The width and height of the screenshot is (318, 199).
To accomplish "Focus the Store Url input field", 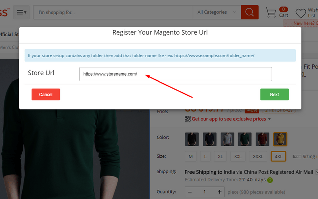I will pos(176,74).
